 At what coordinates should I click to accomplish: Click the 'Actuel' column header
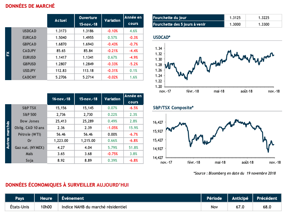[x=61, y=20]
